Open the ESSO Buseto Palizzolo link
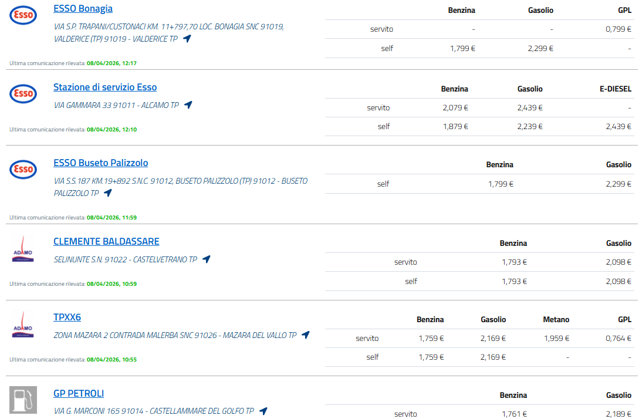Screen dimensions: 639x419 [x=100, y=163]
